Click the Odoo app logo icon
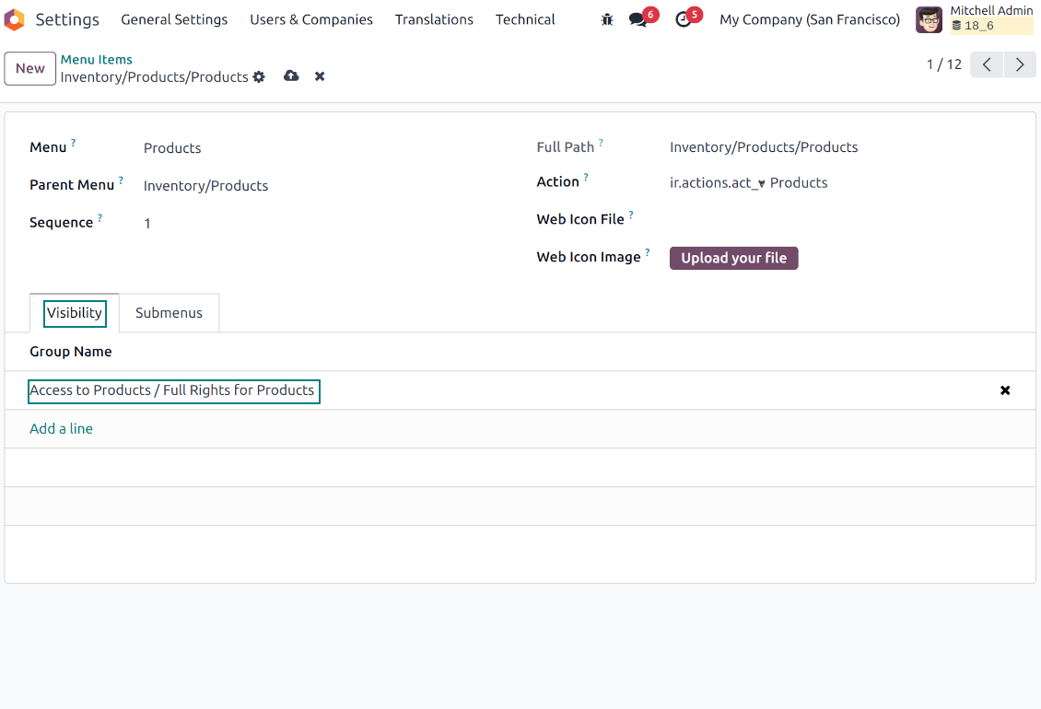This screenshot has height=709, width=1041. tap(15, 19)
